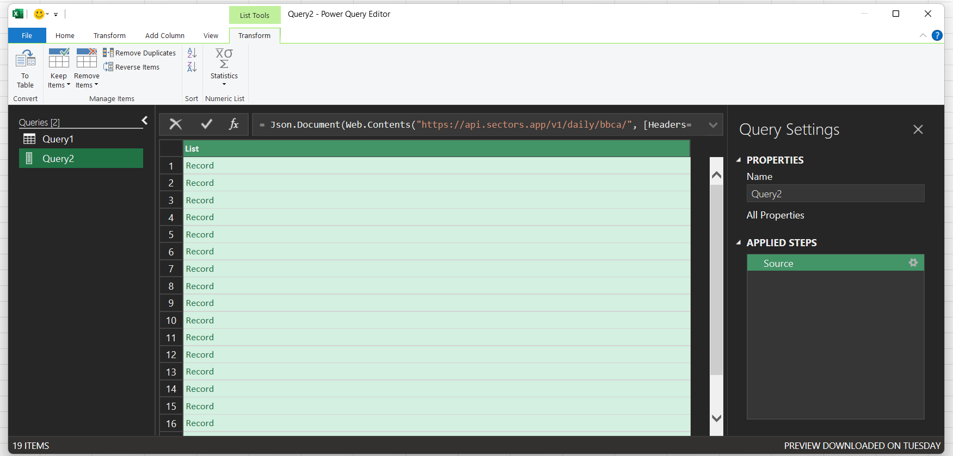Cancel formula edit with X icon

(176, 124)
